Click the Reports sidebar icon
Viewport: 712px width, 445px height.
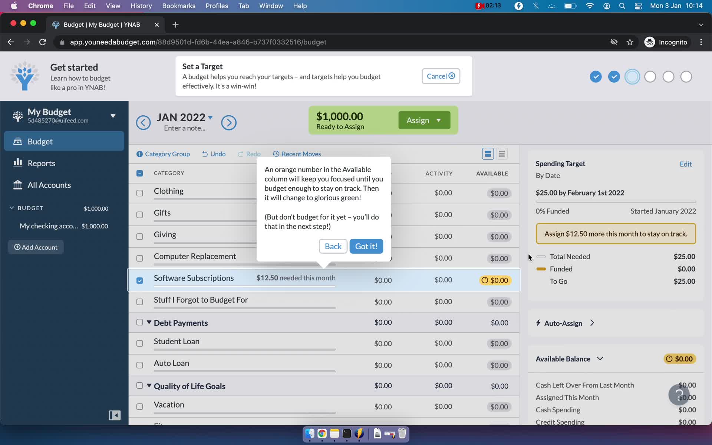(x=17, y=162)
